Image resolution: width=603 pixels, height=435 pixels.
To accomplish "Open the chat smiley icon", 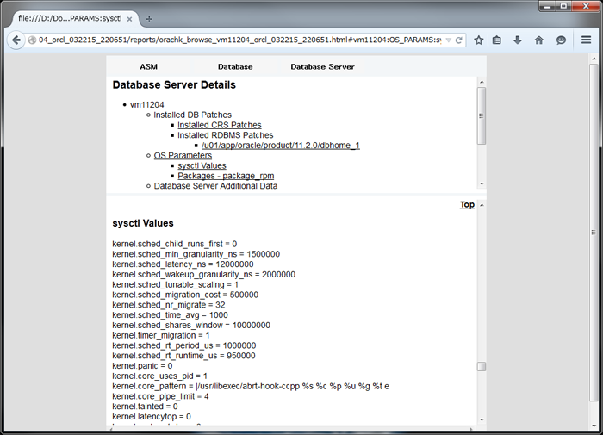I will (561, 40).
